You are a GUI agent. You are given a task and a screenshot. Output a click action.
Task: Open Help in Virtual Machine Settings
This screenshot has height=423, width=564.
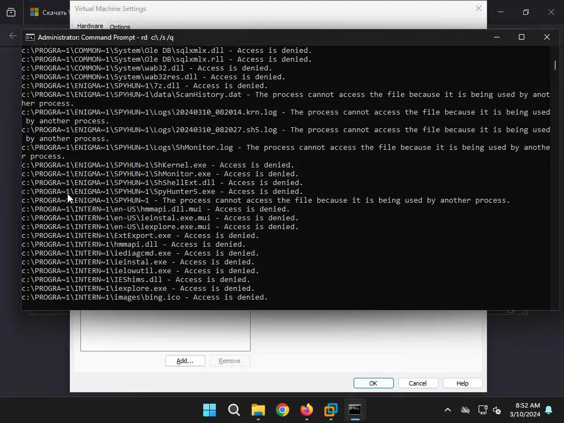[x=463, y=383]
